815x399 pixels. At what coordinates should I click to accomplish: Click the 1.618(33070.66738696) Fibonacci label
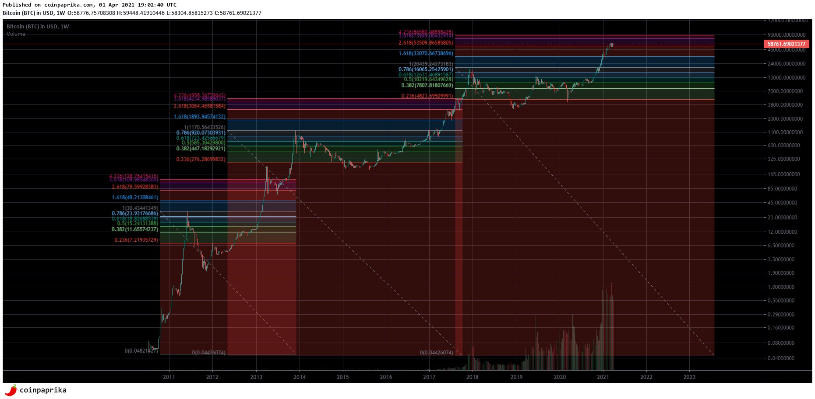(x=426, y=54)
